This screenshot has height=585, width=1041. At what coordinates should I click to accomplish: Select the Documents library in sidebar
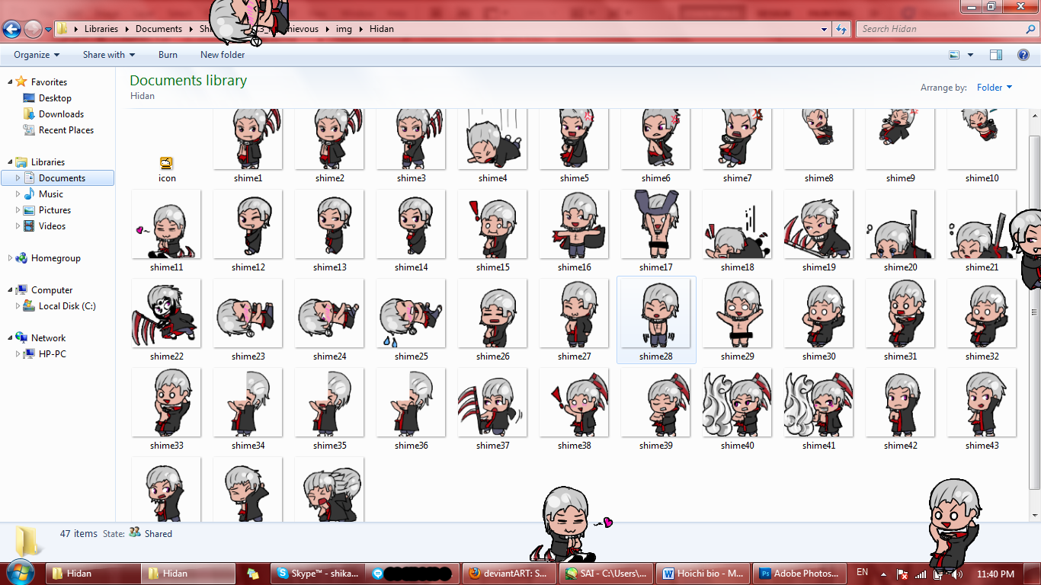[58, 178]
